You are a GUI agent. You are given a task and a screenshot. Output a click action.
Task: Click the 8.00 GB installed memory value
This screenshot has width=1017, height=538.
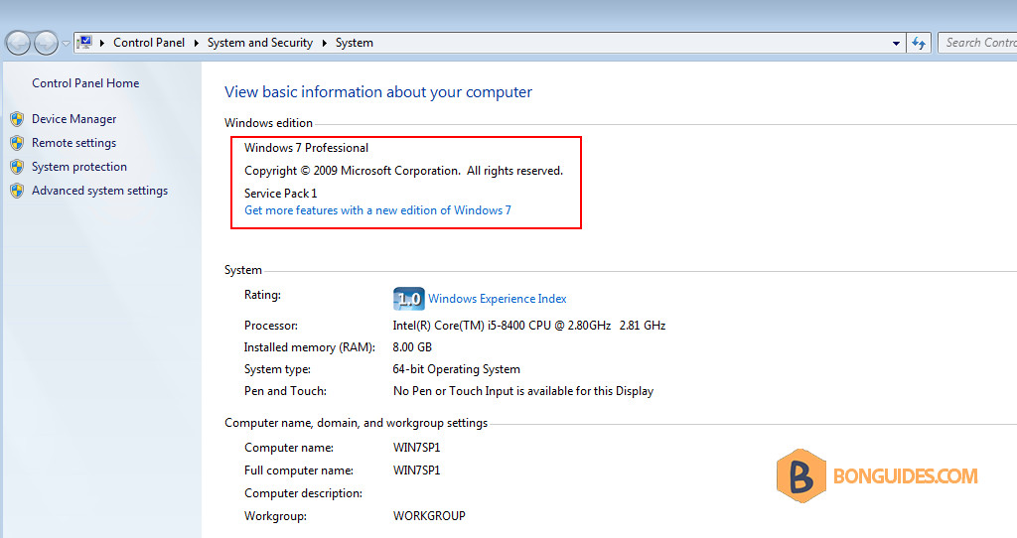pyautogui.click(x=412, y=347)
